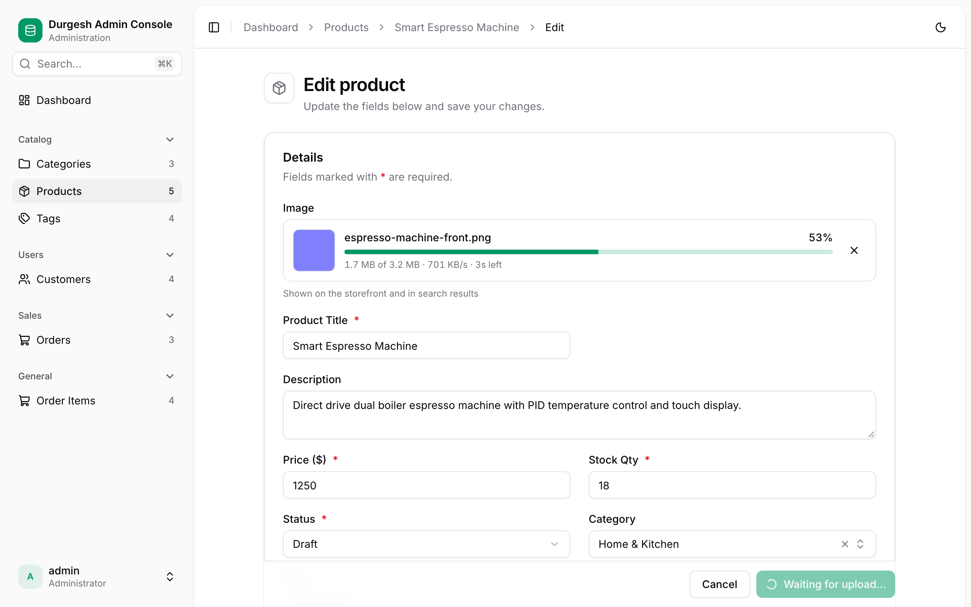Click the image upload progress bar
Image resolution: width=971 pixels, height=607 pixels.
[x=588, y=252]
